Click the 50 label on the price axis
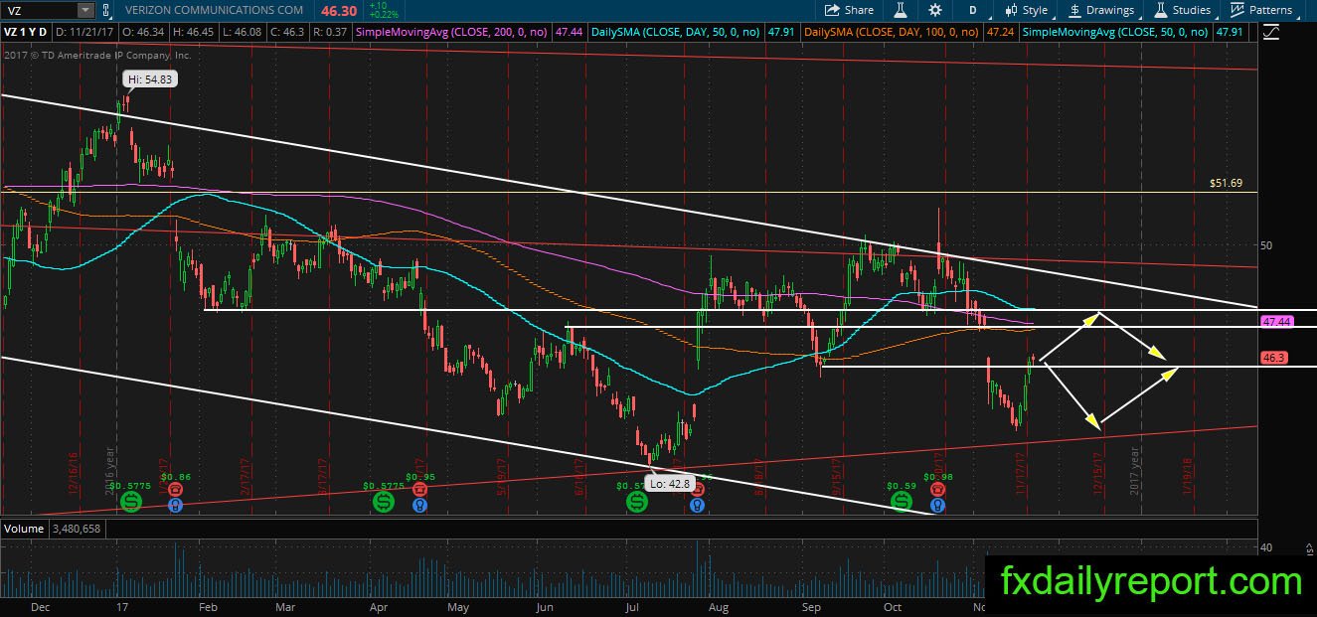 tap(1266, 245)
